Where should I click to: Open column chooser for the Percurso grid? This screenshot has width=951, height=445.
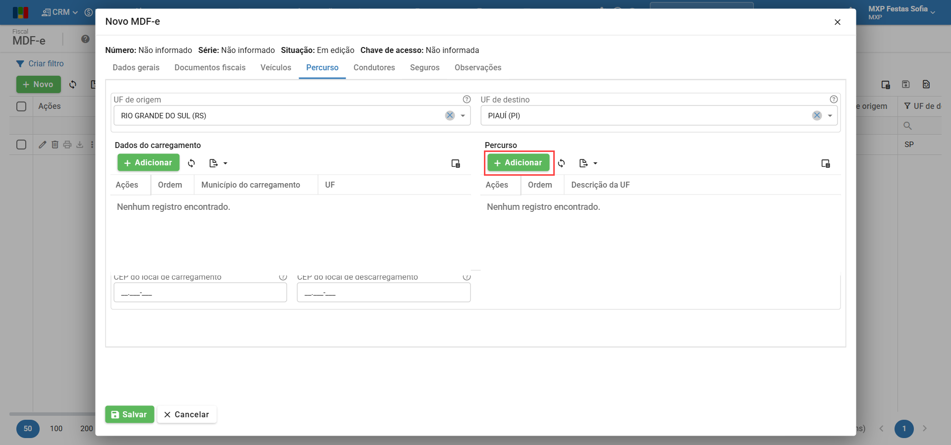click(826, 163)
